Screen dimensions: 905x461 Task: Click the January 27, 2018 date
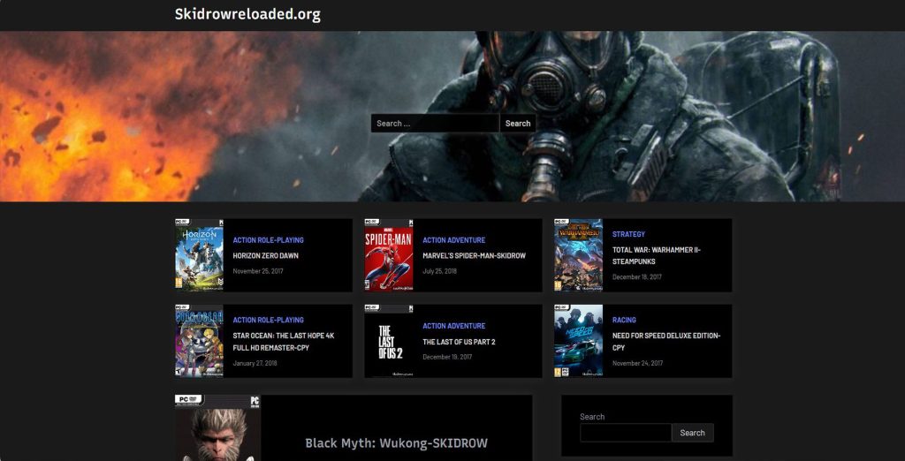pyautogui.click(x=255, y=364)
